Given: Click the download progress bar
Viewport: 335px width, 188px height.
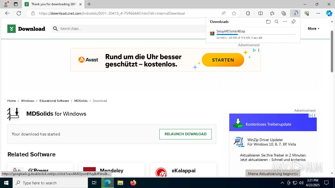Looking at the screenshot, I should 256,34.
